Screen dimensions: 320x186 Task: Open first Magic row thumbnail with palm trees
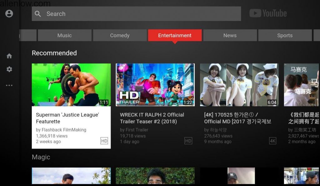[71, 176]
